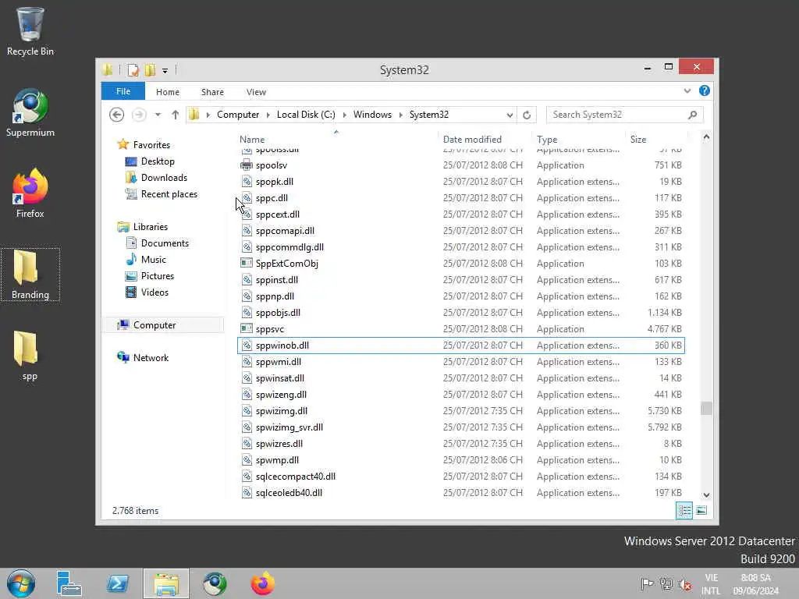This screenshot has height=599, width=799.
Task: Click the New folder icon in title bar
Action: click(x=150, y=69)
